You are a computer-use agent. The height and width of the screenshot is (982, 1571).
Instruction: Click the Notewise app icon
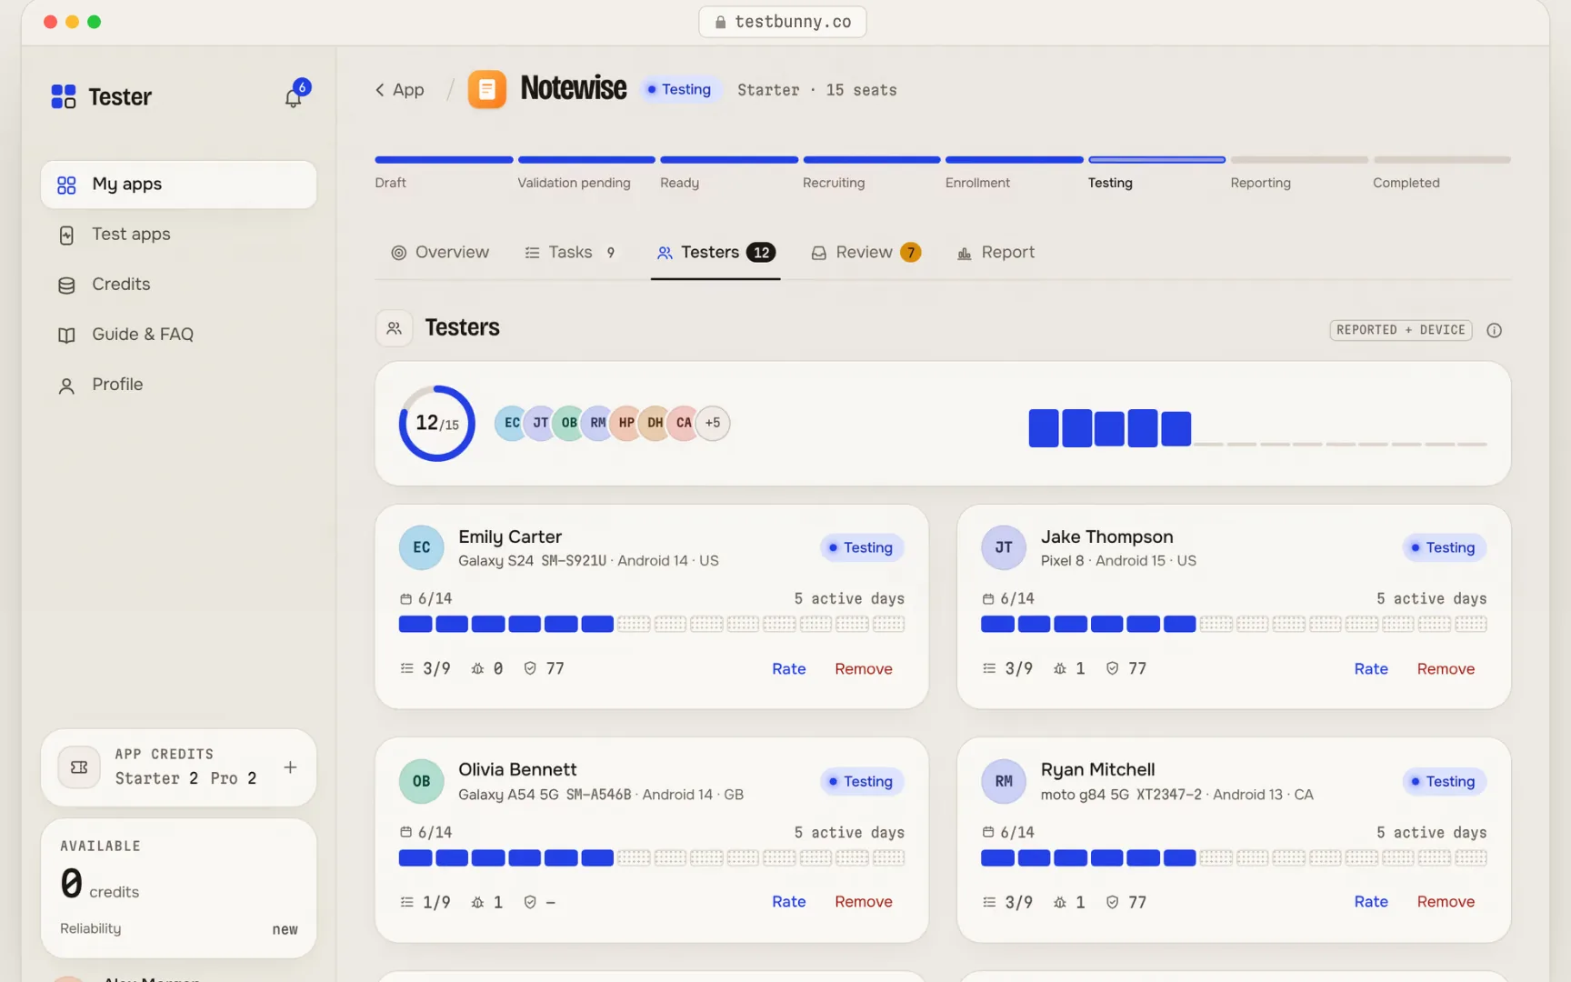click(487, 89)
